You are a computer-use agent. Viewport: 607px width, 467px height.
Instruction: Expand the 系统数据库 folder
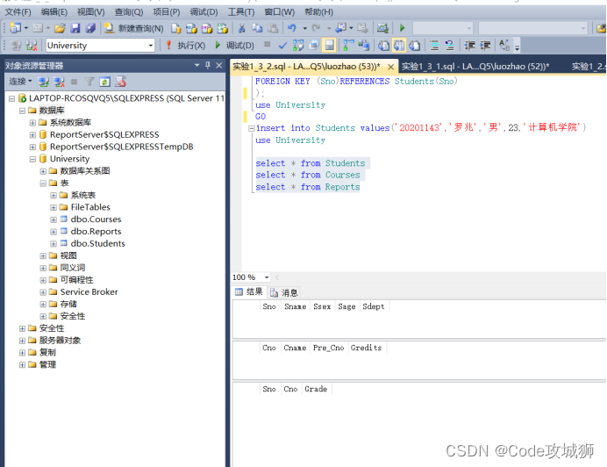click(x=32, y=123)
